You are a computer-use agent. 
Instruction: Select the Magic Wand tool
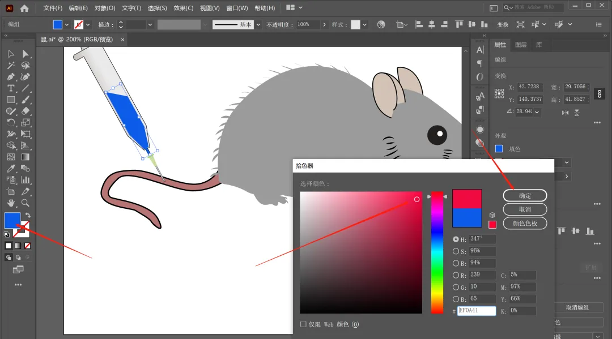[11, 65]
